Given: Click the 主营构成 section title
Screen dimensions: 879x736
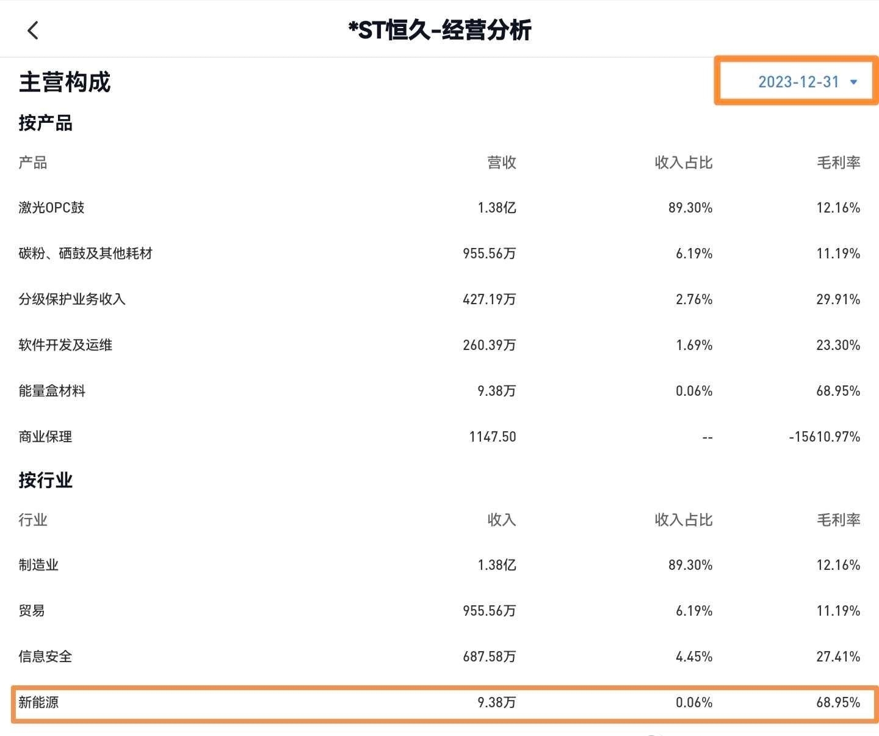Looking at the screenshot, I should coord(65,82).
